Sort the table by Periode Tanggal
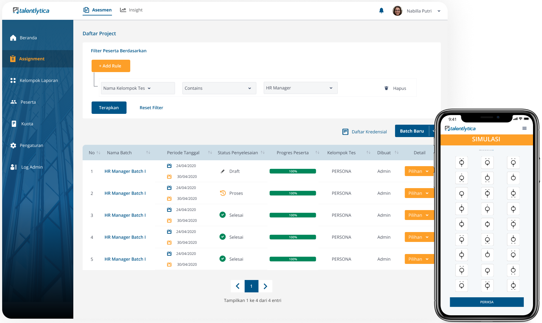 click(x=210, y=153)
